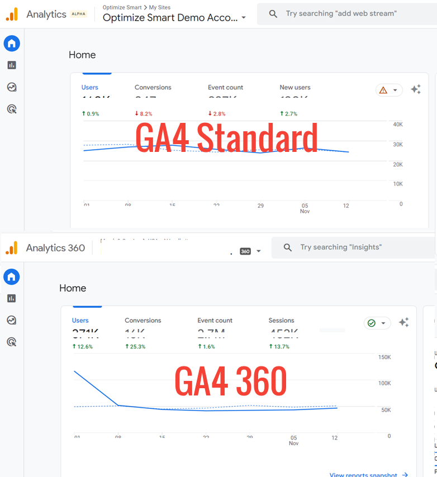Viewport: 437px width, 477px height.
Task: Click search magnifier icon in Analytics 360 header
Action: coord(288,247)
